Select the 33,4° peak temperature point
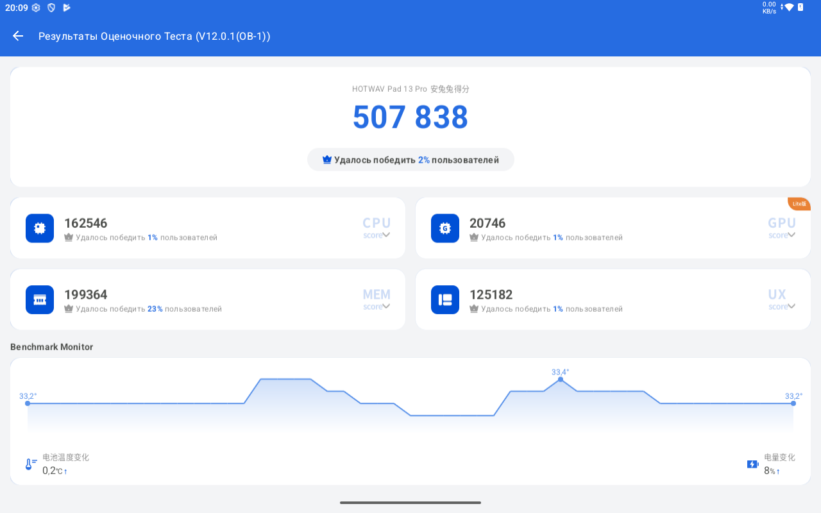 561,380
